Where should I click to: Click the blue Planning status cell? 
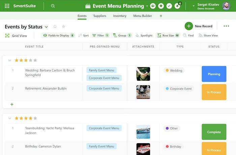coord(214,74)
